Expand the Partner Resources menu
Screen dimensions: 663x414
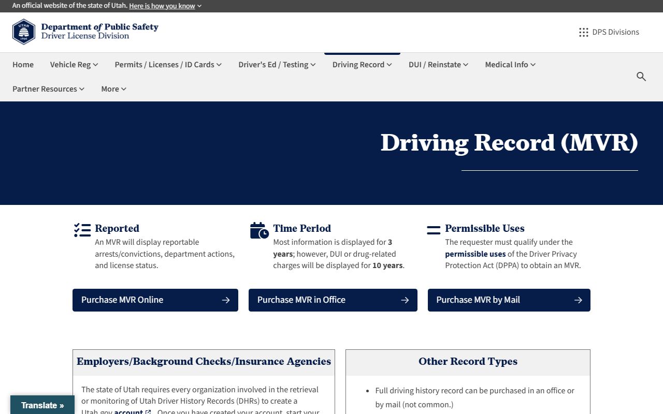49,89
